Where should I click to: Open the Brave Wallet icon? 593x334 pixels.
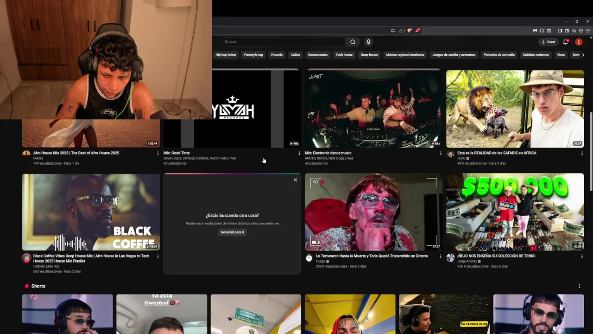tap(567, 31)
